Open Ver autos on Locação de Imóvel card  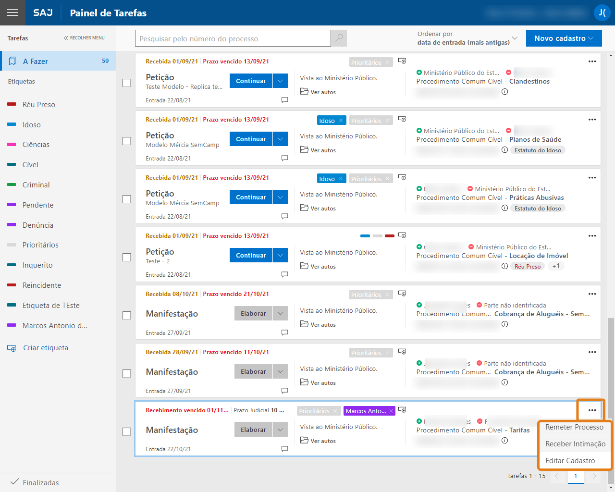tap(318, 266)
